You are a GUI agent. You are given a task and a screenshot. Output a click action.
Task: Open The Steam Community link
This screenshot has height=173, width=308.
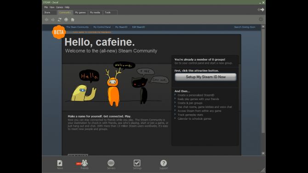pos(77,27)
